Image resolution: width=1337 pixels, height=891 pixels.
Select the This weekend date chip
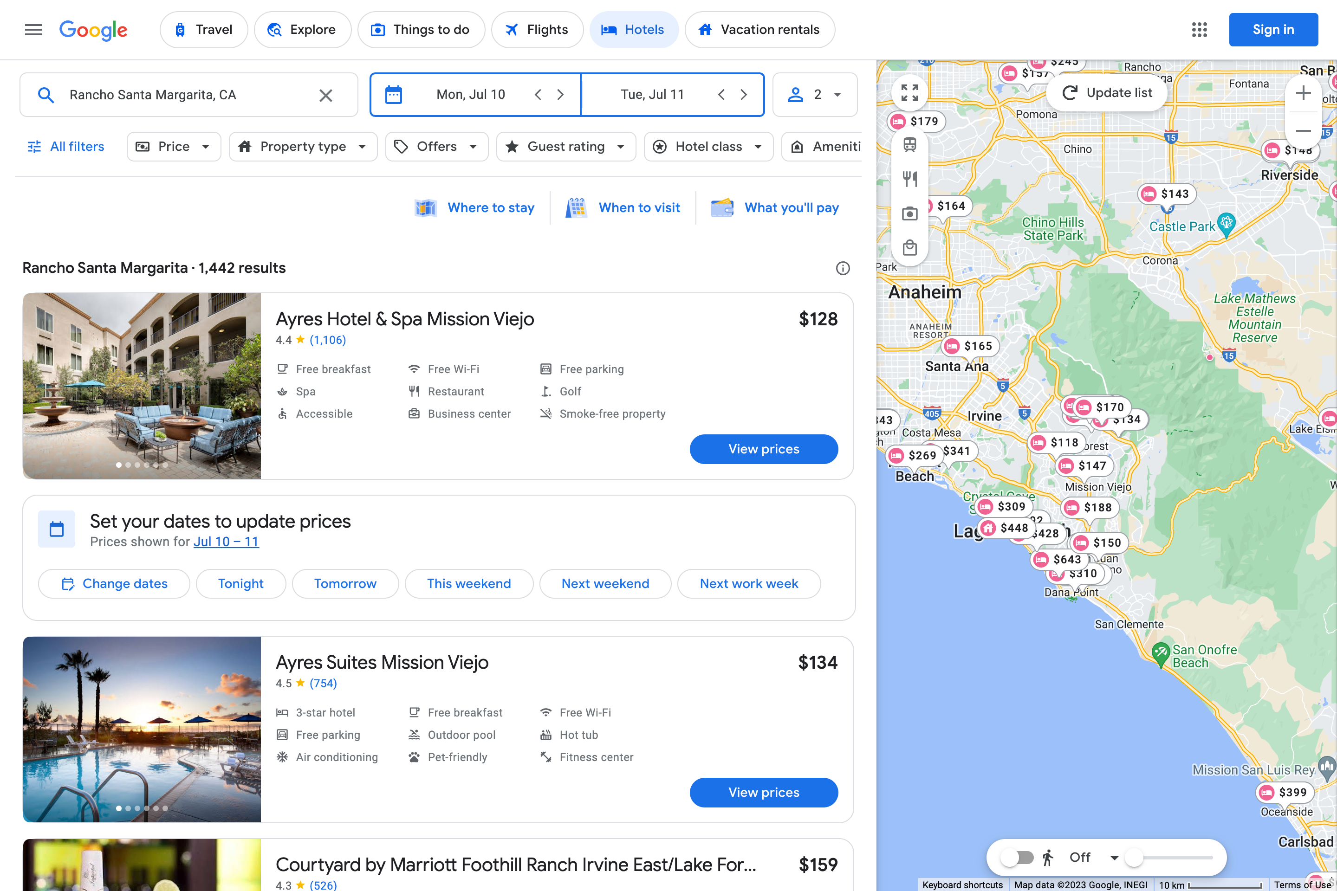coord(468,584)
